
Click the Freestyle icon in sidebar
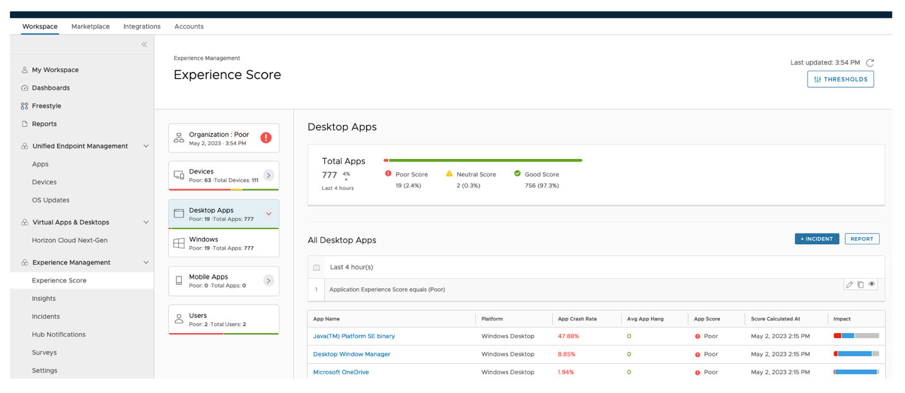click(25, 106)
